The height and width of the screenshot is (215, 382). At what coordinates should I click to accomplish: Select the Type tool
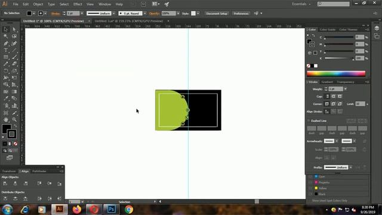(6, 50)
